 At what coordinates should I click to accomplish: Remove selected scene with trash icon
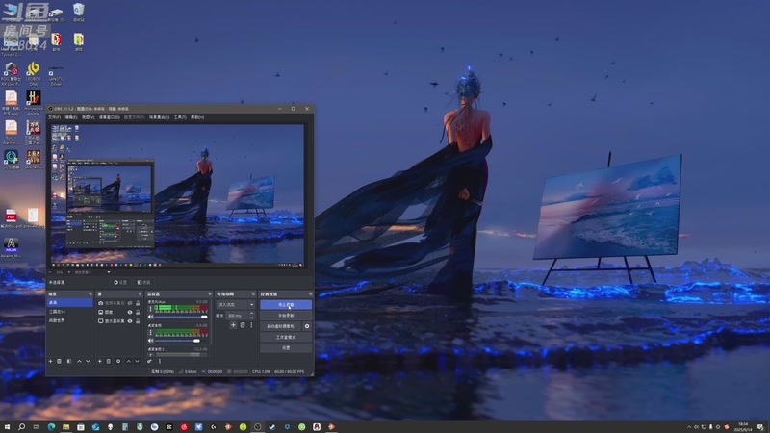[60, 361]
